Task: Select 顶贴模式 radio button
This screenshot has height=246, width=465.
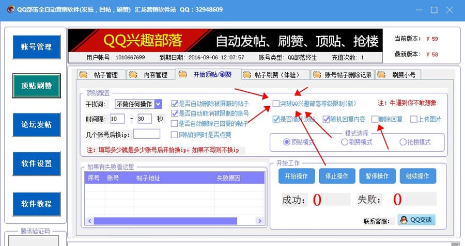Action: click(x=286, y=142)
